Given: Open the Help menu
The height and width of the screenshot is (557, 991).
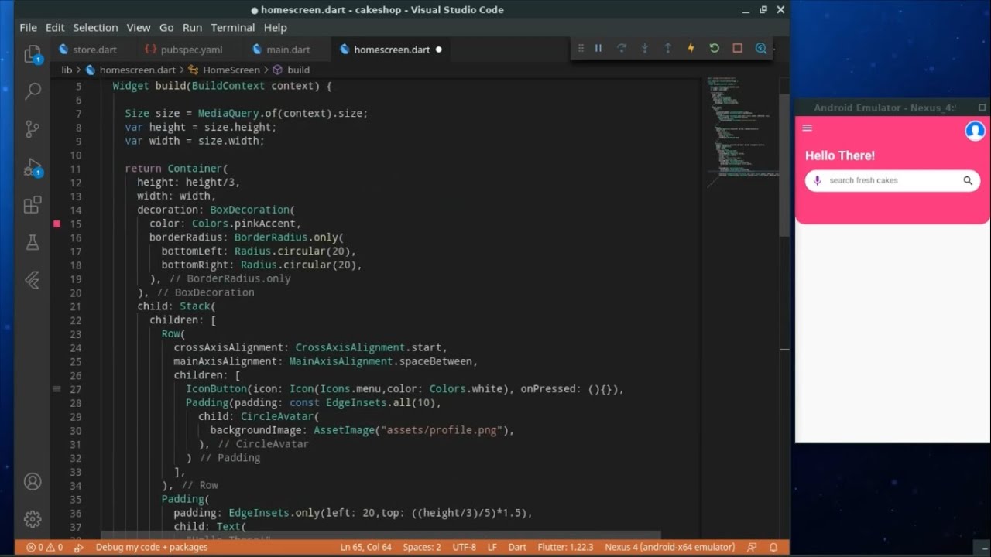Looking at the screenshot, I should tap(275, 27).
